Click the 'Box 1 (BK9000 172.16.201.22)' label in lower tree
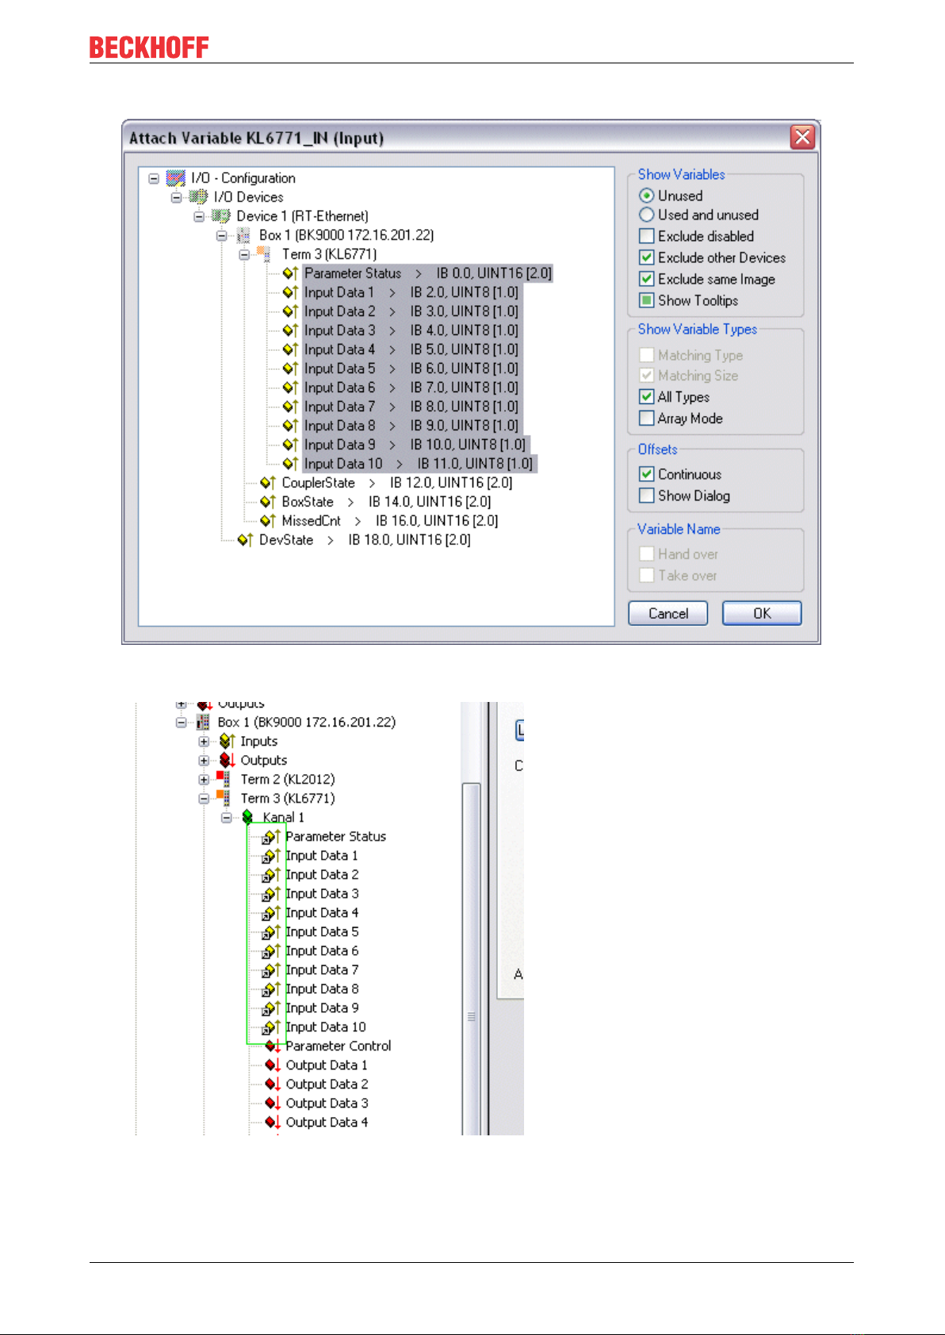Image resolution: width=945 pixels, height=1335 pixels. coord(307,723)
